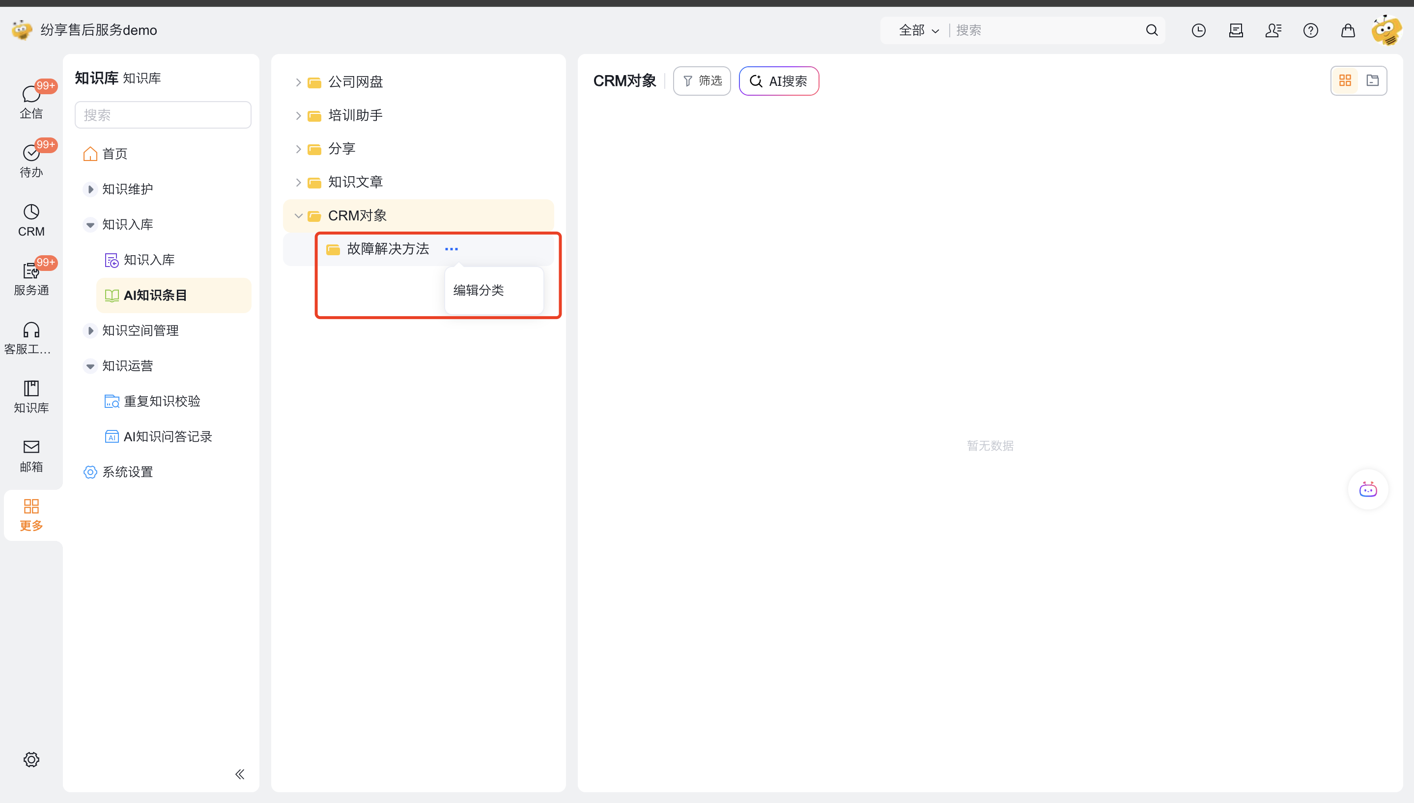
Task: Click the 筛选 filter button
Action: coord(702,81)
